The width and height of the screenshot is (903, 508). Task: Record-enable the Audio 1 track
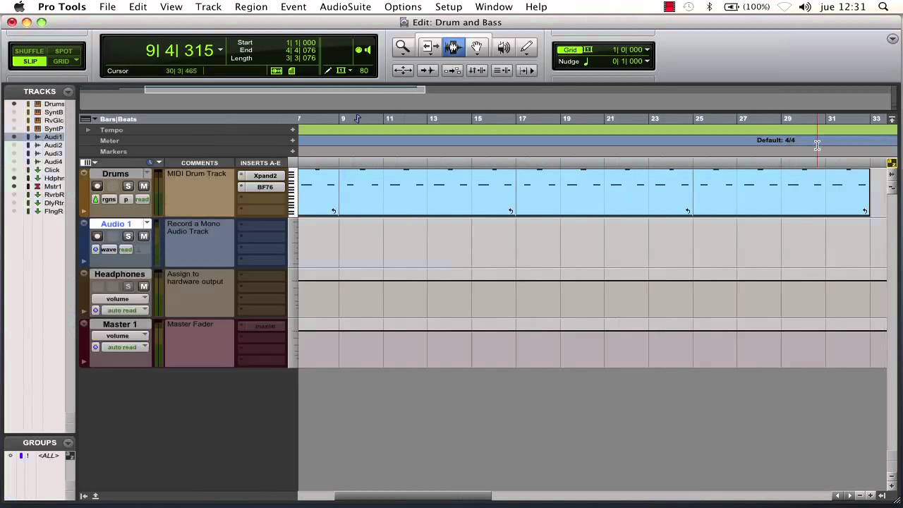tap(97, 236)
